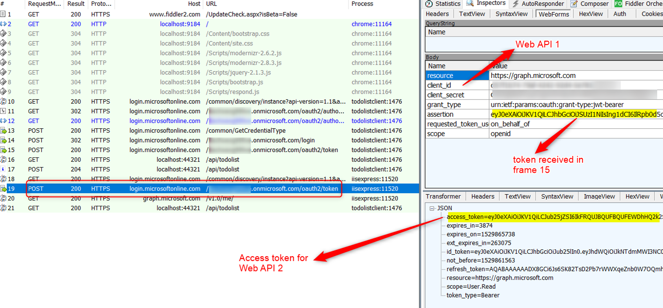Select the resource row in Body table
Image resolution: width=663 pixels, height=308 pixels.
544,76
